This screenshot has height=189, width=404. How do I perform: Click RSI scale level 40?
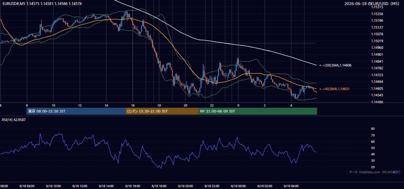pyautogui.click(x=373, y=154)
